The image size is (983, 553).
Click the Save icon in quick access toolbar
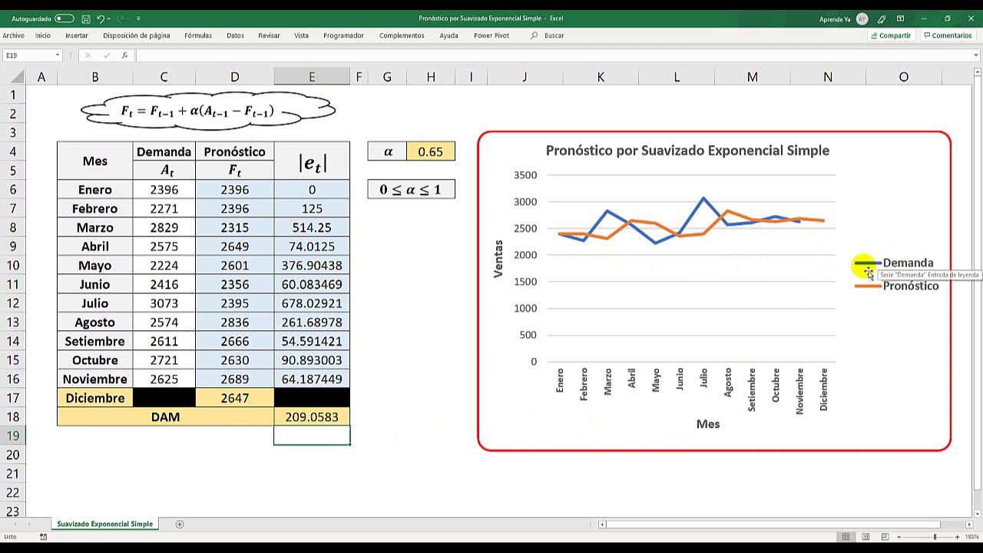click(x=86, y=18)
